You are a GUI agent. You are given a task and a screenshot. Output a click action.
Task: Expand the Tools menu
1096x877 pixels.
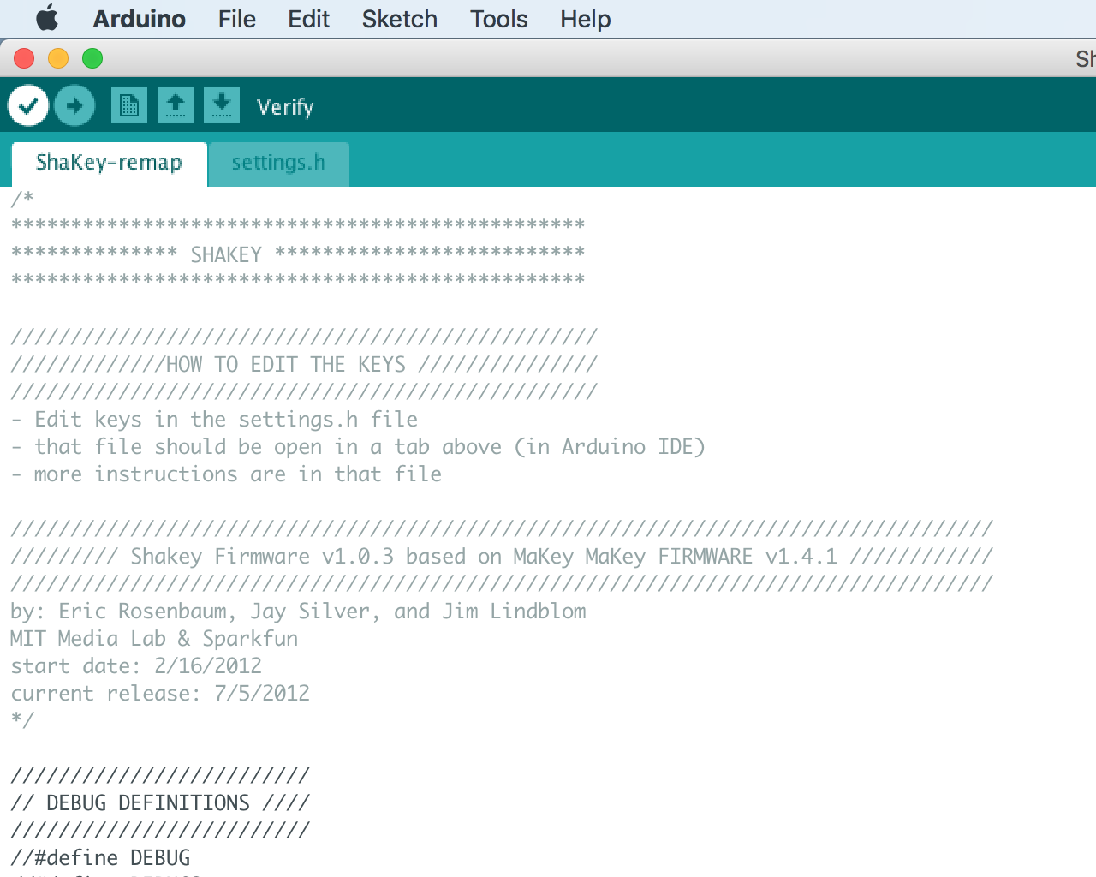498,19
